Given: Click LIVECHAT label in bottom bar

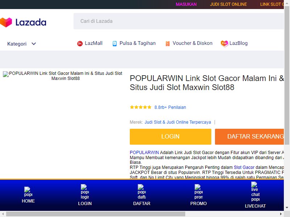Looking at the screenshot, I should tap(256, 206).
